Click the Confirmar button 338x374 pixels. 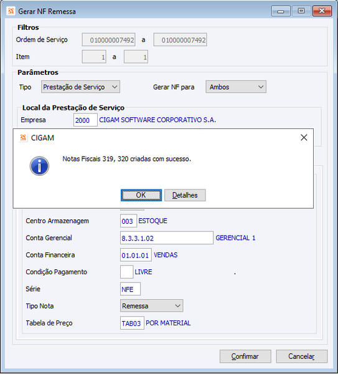point(245,357)
